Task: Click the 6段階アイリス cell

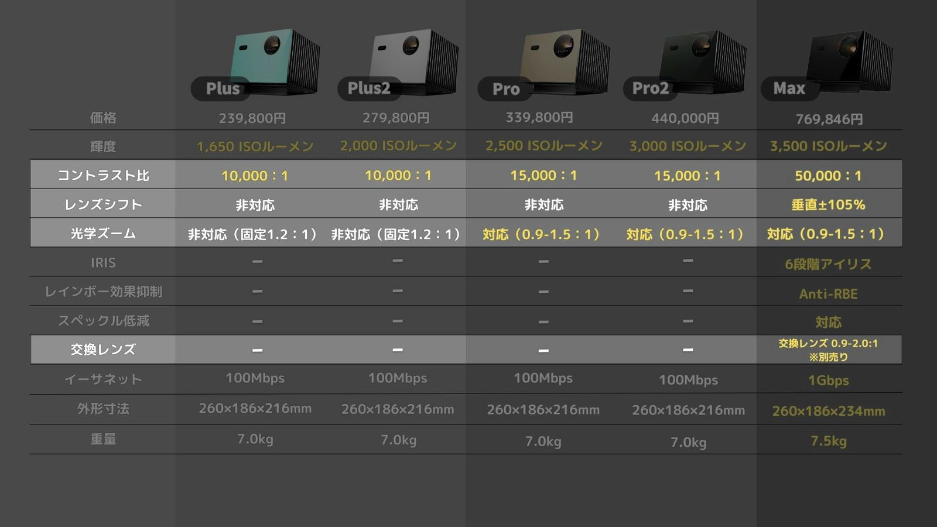Action: coord(828,264)
